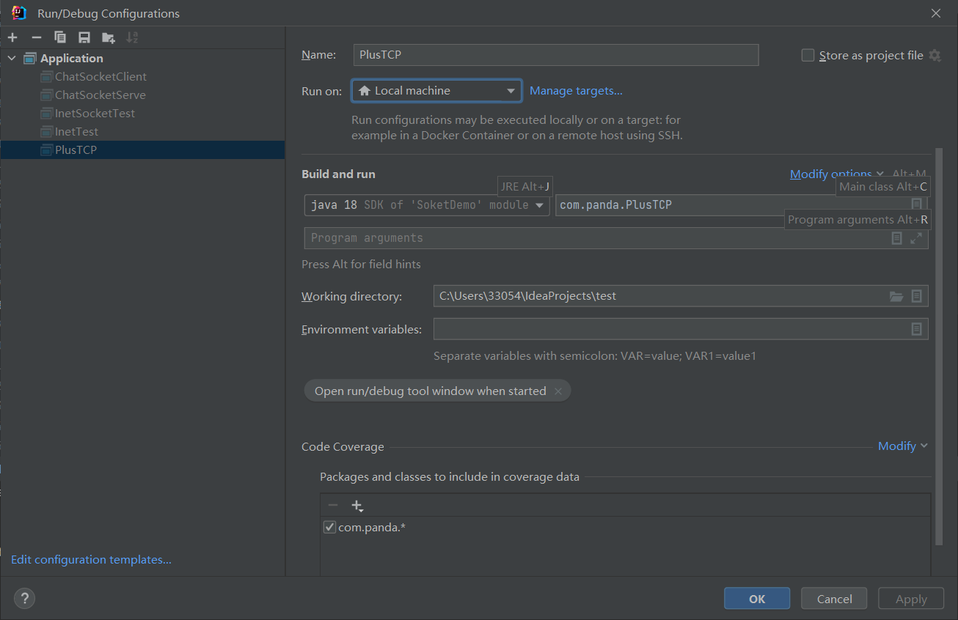Screen dimensions: 958x620
Task: Click the Apply button
Action: [911, 599]
